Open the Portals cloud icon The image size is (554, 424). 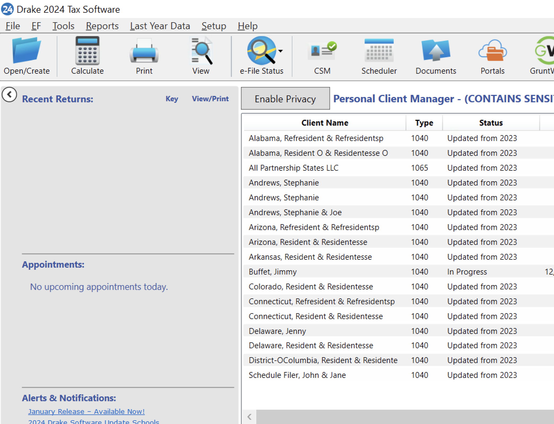[x=492, y=50]
